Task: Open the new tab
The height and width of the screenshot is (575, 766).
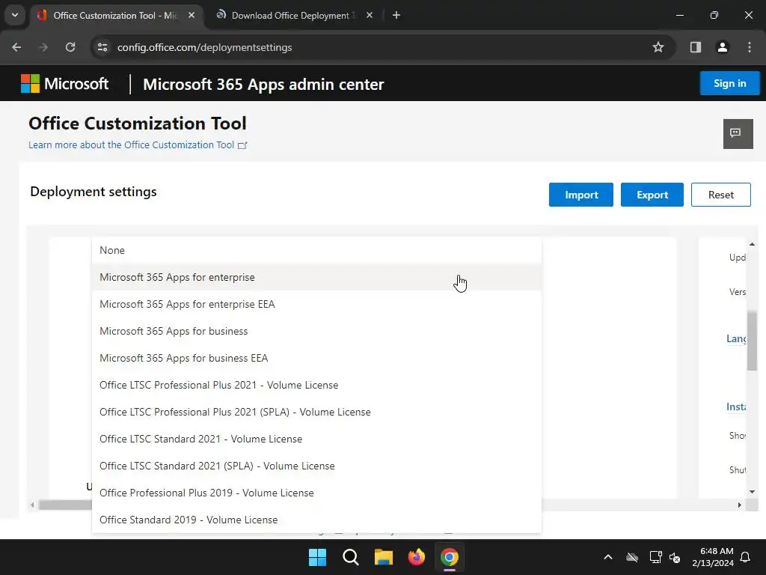Action: coord(396,15)
